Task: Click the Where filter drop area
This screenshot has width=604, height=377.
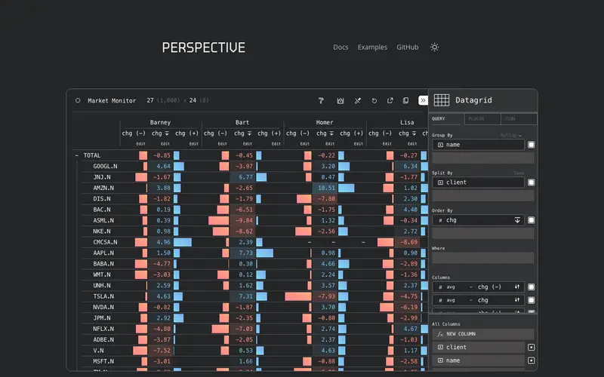Action: pos(483,258)
